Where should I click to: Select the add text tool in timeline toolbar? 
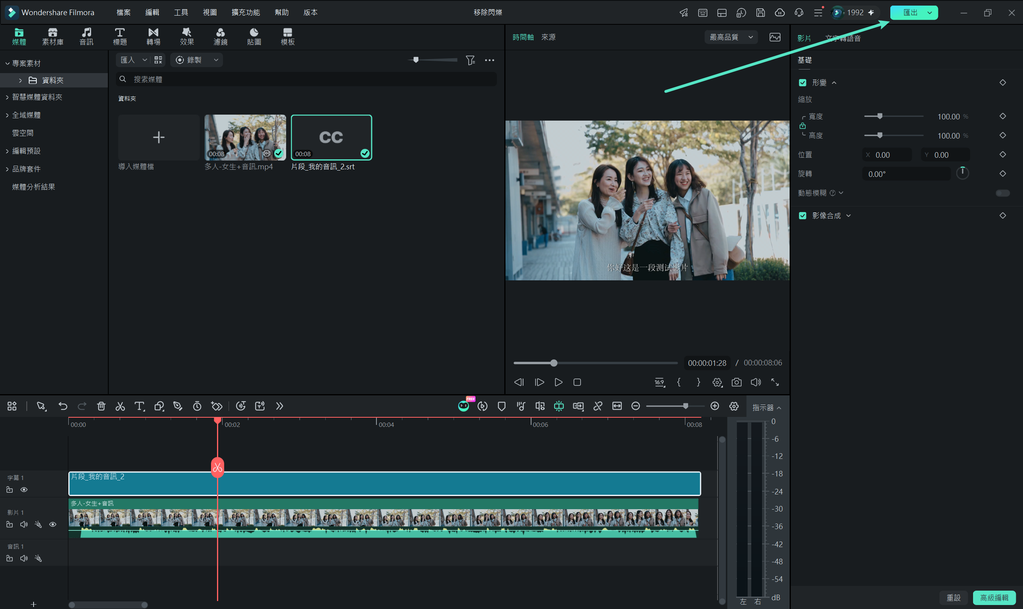click(139, 406)
